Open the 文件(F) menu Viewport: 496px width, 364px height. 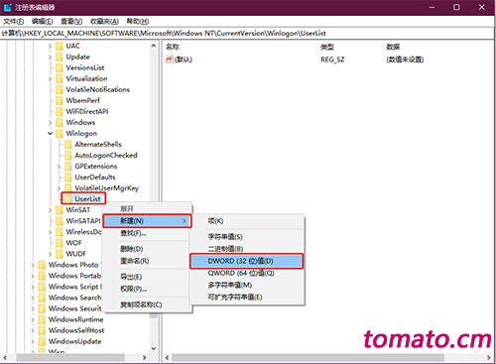(14, 22)
